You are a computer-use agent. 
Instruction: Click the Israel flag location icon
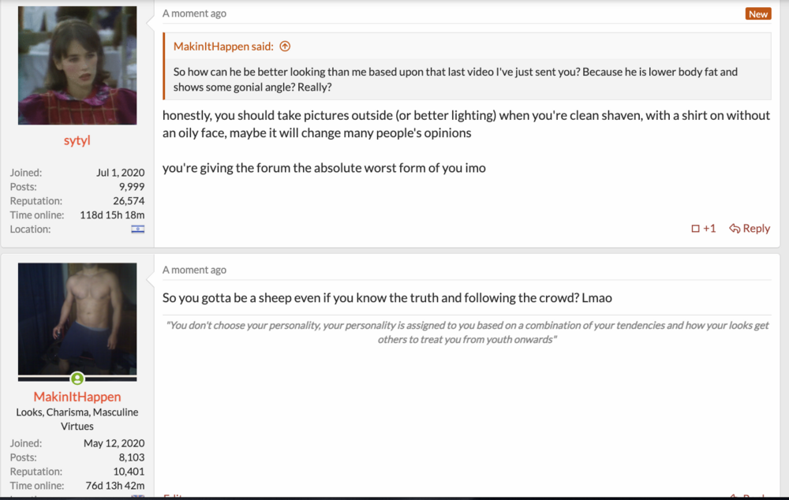coord(137,229)
